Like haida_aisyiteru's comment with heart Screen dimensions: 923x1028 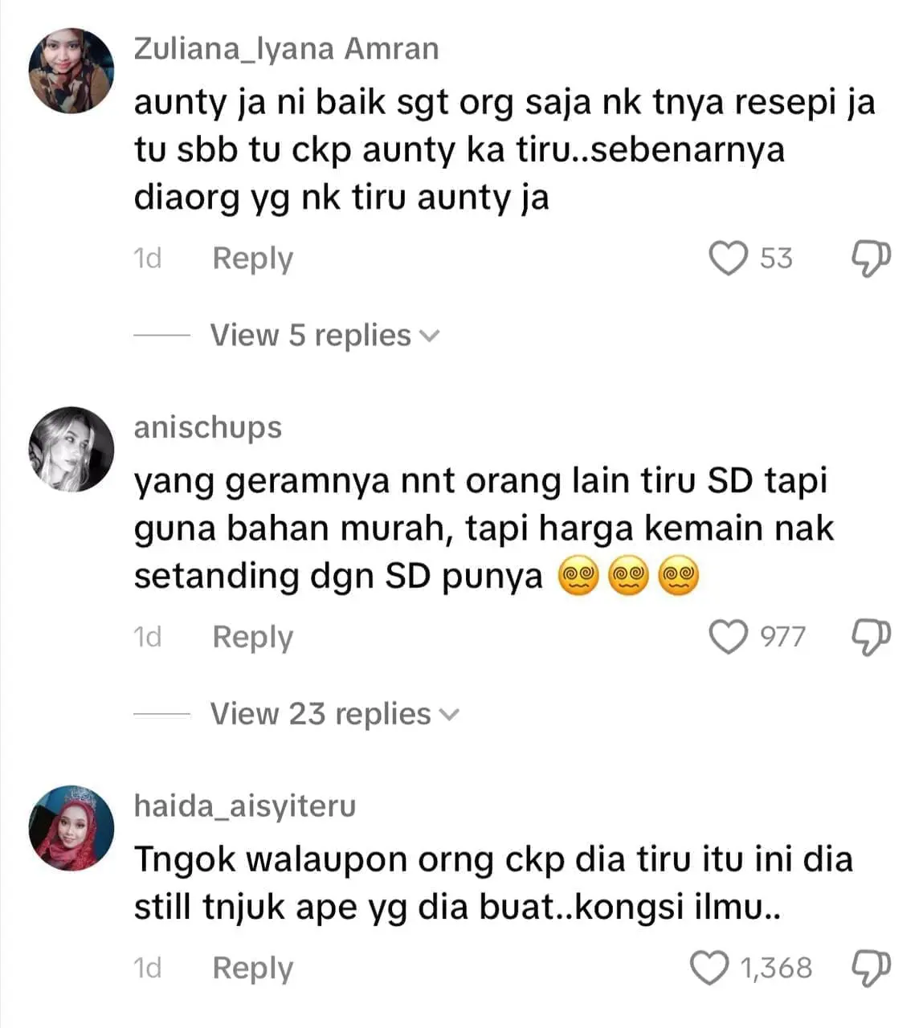point(710,968)
